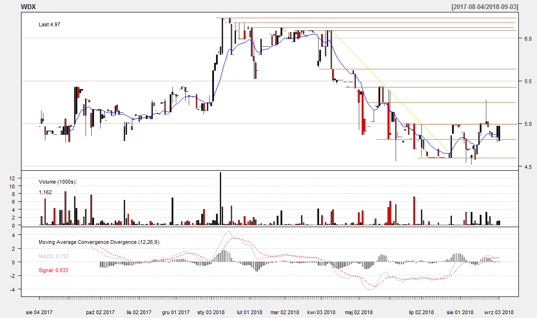Image resolution: width=537 pixels, height=318 pixels.
Task: Click the 'lip 02 2018' date label
Action: (421, 312)
